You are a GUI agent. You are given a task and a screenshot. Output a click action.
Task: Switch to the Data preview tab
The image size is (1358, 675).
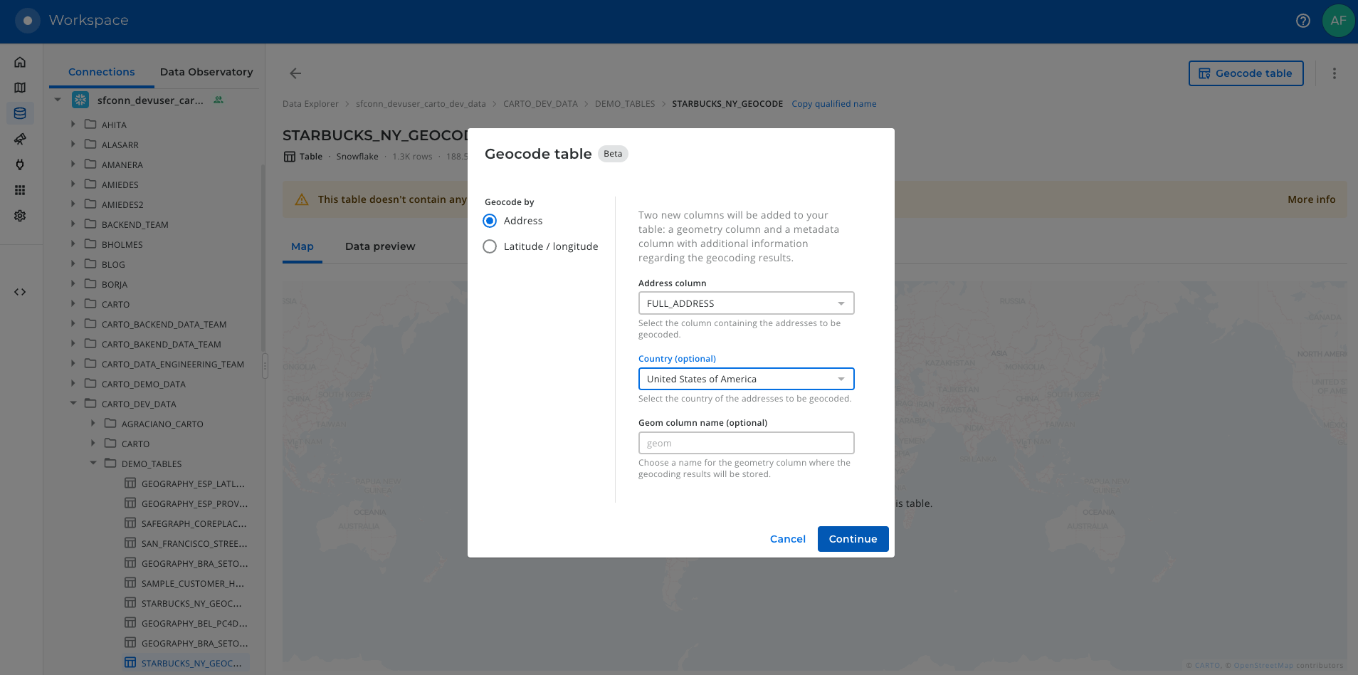click(380, 246)
